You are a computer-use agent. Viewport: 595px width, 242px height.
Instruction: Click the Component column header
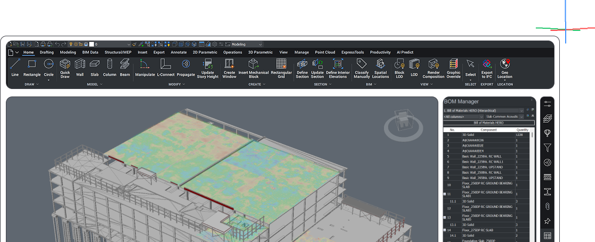(488, 130)
